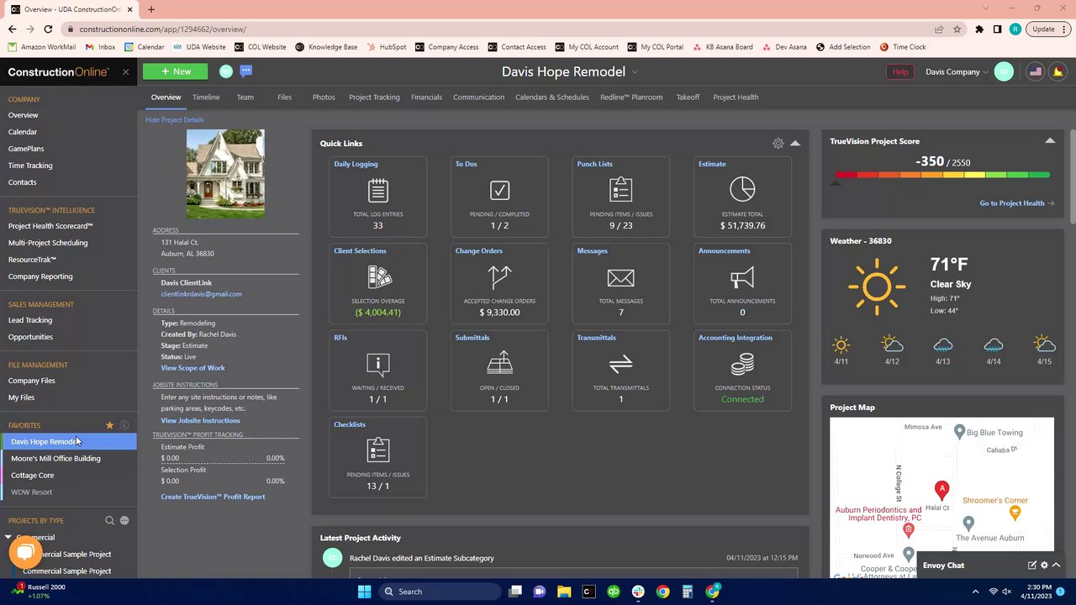Click the green New button
The width and height of the screenshot is (1076, 605).
tap(175, 72)
